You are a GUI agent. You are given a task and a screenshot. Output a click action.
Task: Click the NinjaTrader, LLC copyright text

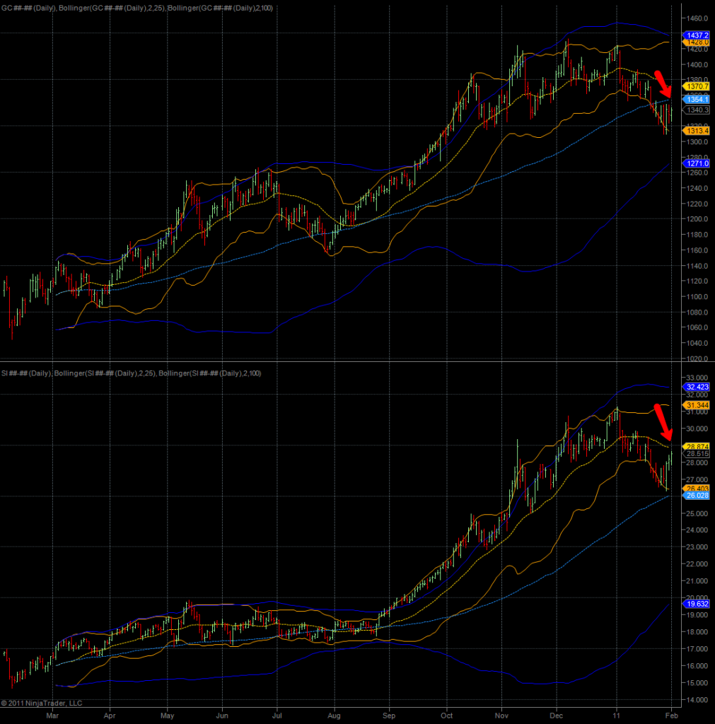pyautogui.click(x=42, y=703)
